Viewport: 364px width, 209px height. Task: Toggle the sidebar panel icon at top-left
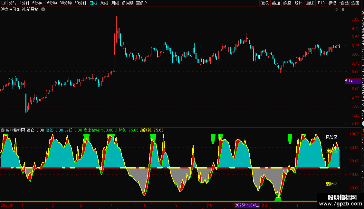click(4, 3)
